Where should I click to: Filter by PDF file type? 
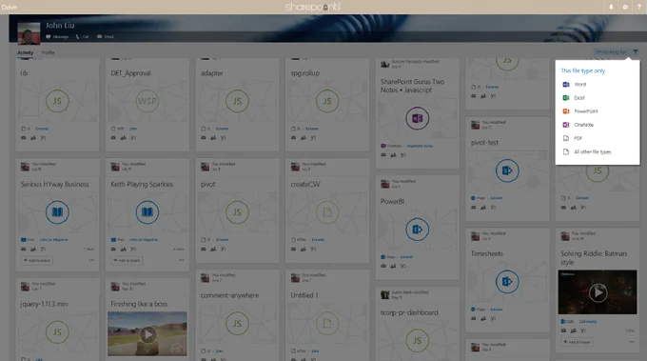click(x=578, y=138)
